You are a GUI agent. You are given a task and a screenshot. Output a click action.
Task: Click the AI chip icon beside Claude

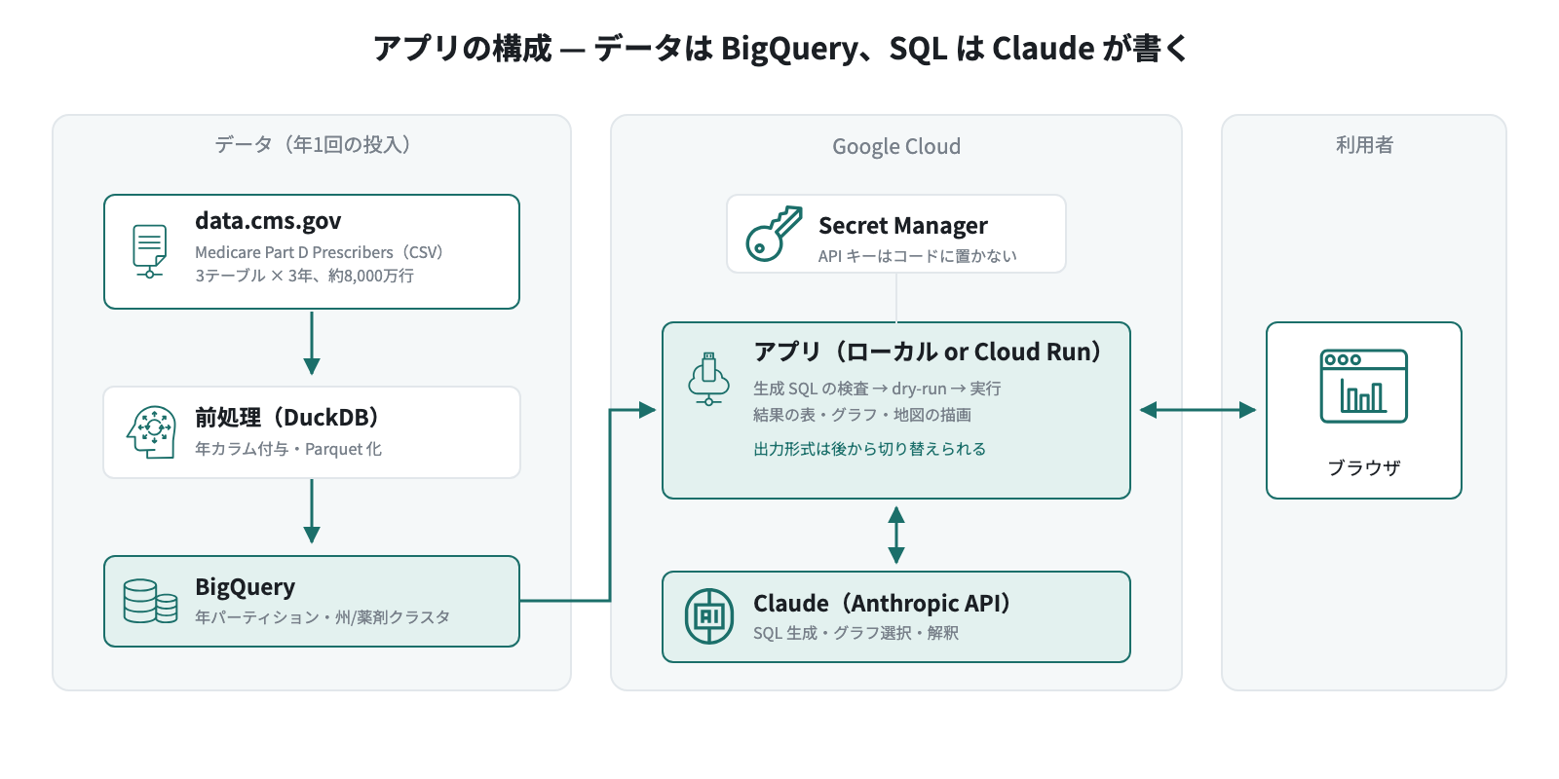pyautogui.click(x=709, y=616)
